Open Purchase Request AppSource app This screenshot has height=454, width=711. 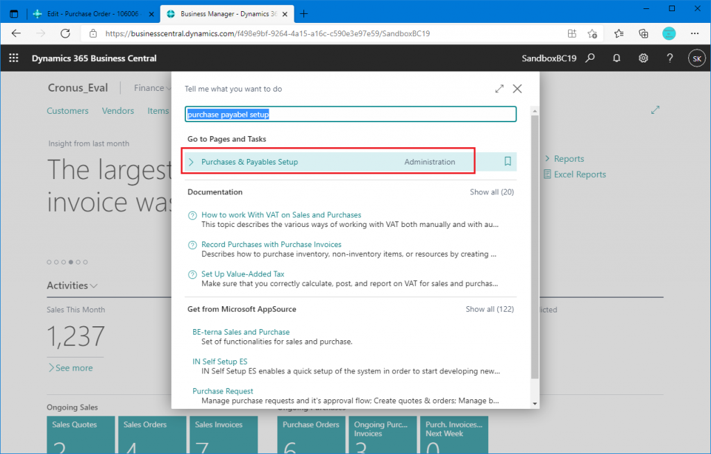(x=223, y=391)
